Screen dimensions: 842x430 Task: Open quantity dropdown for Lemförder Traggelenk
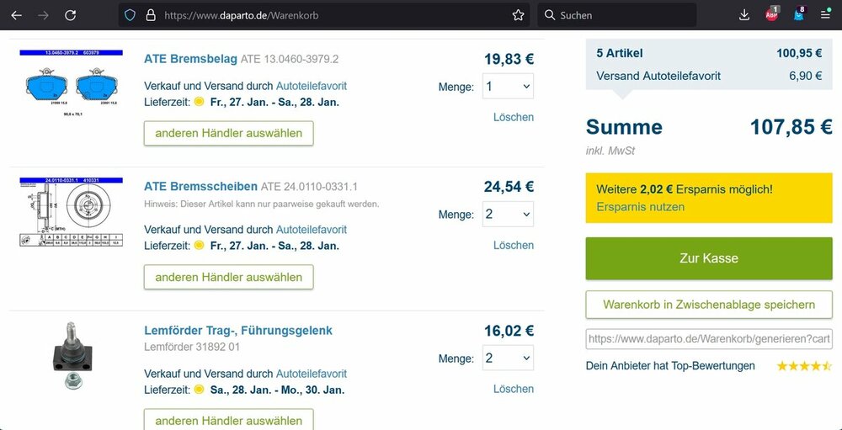pyautogui.click(x=508, y=358)
